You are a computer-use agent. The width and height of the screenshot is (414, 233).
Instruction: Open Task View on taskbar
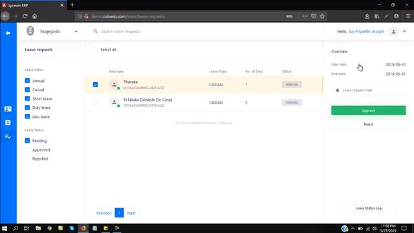point(27,228)
